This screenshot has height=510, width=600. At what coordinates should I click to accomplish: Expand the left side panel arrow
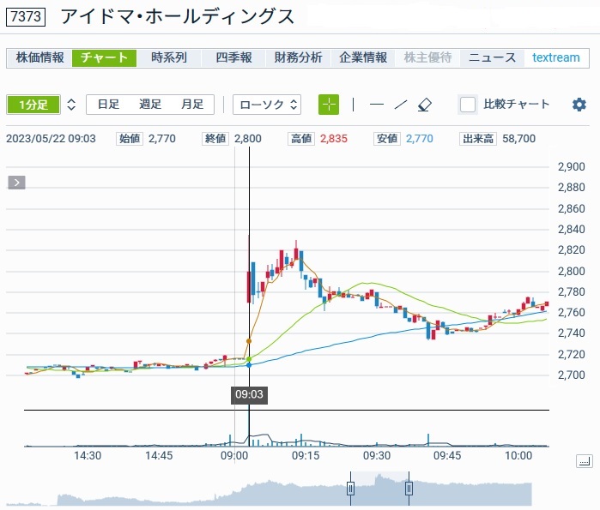point(17,182)
